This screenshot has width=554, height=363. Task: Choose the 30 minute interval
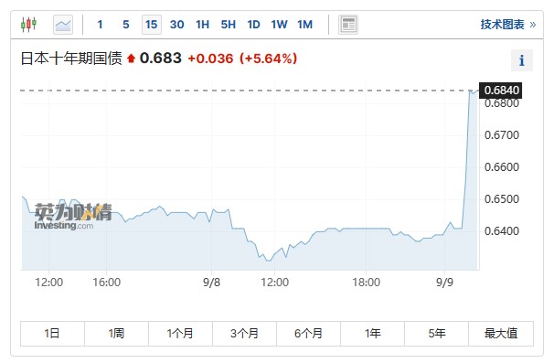point(177,25)
